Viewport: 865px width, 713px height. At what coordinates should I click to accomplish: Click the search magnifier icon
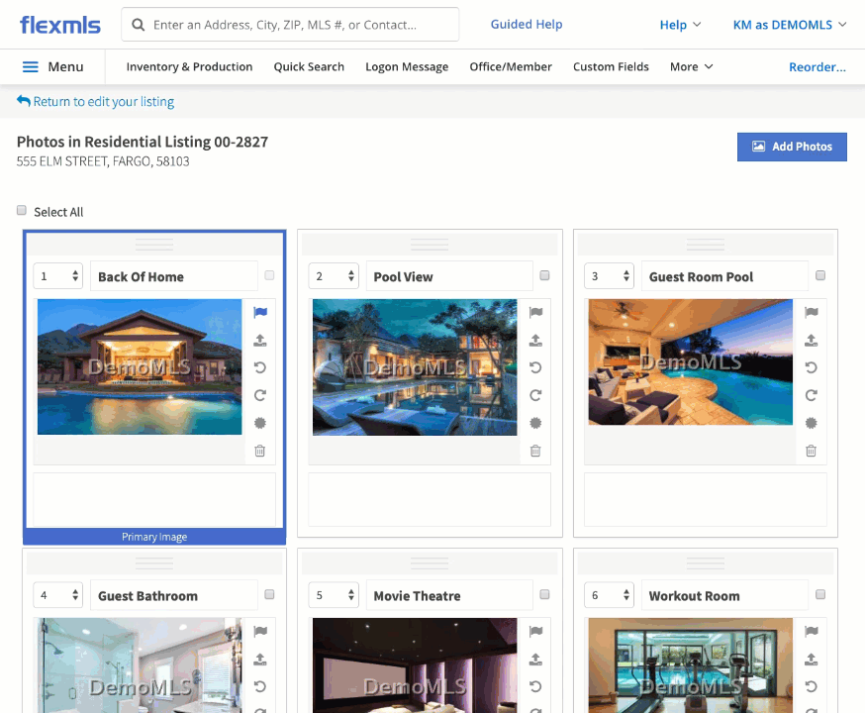pyautogui.click(x=139, y=25)
